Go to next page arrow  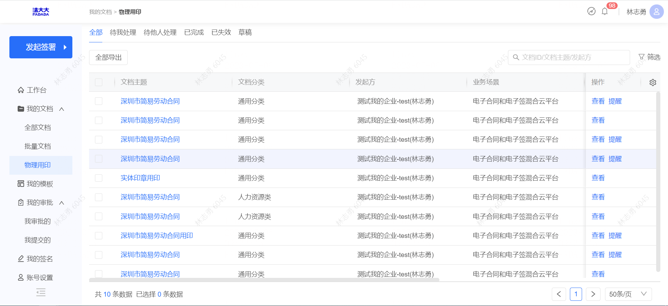tap(593, 294)
